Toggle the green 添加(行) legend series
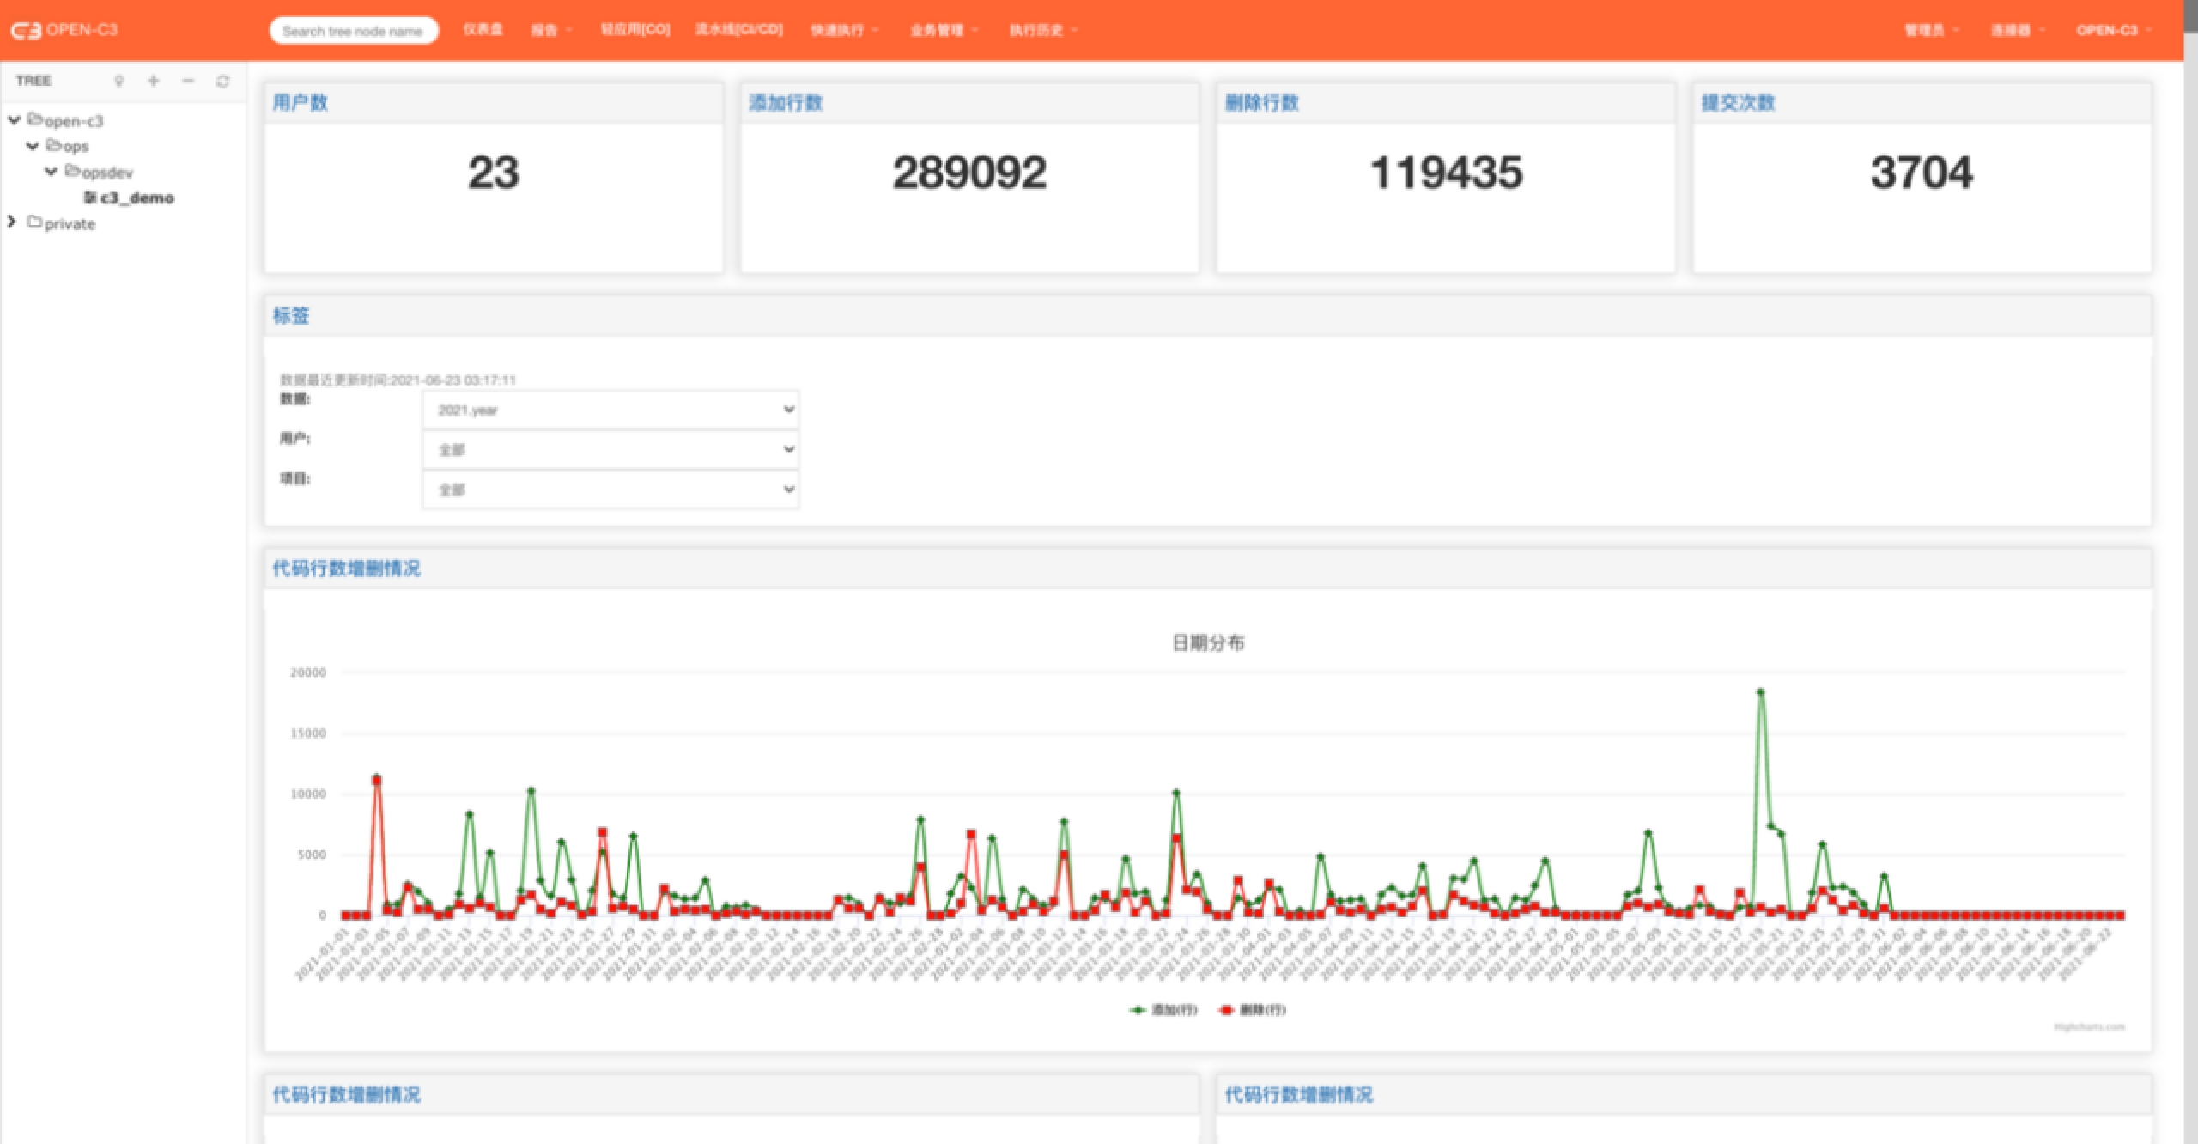This screenshot has height=1144, width=2198. tap(1163, 1010)
